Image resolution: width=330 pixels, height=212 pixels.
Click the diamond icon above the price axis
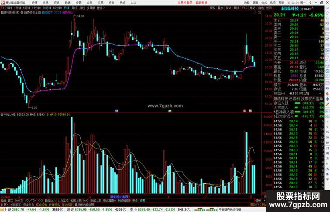[x=255, y=13]
